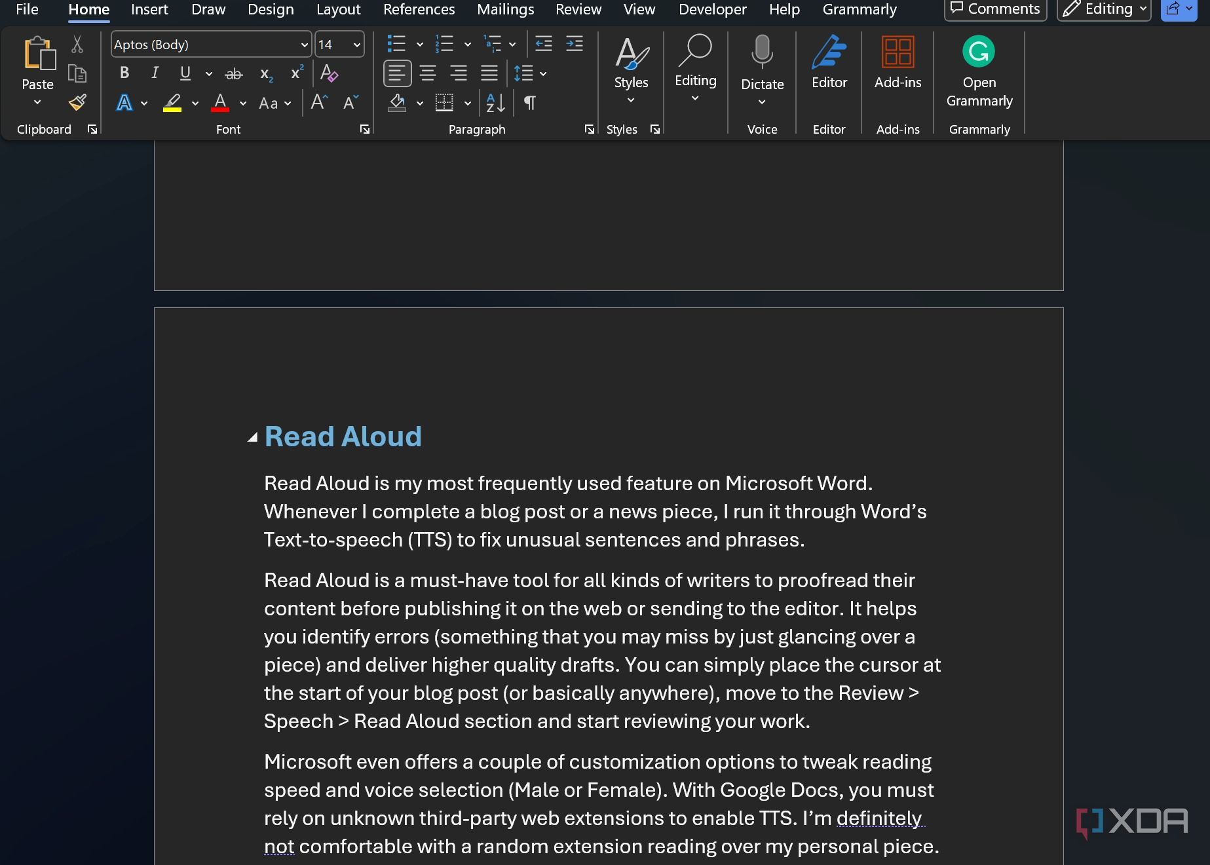The image size is (1210, 865).
Task: Click the Shading paint bucket icon
Action: [397, 103]
